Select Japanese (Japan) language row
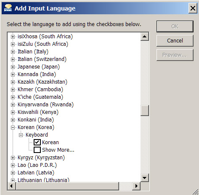 [x=39, y=67]
